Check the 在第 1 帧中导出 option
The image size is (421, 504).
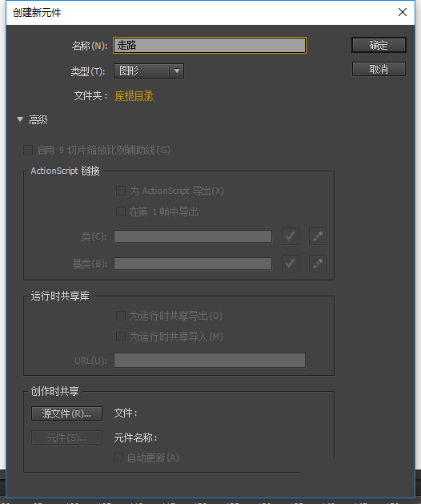tap(121, 212)
